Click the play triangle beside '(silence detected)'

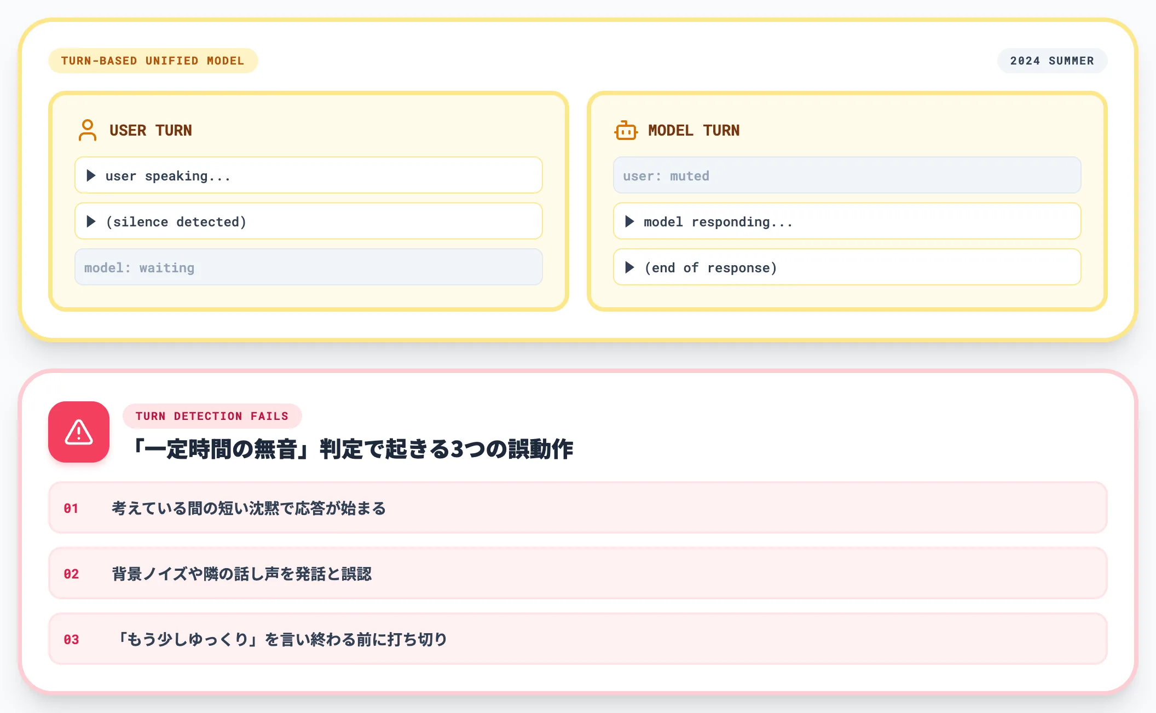(91, 221)
